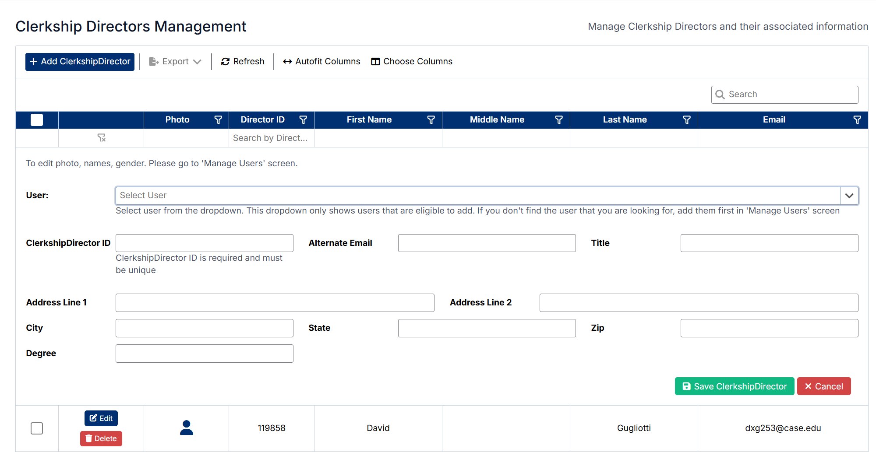
Task: Open the Export dropdown menu
Action: pos(175,62)
